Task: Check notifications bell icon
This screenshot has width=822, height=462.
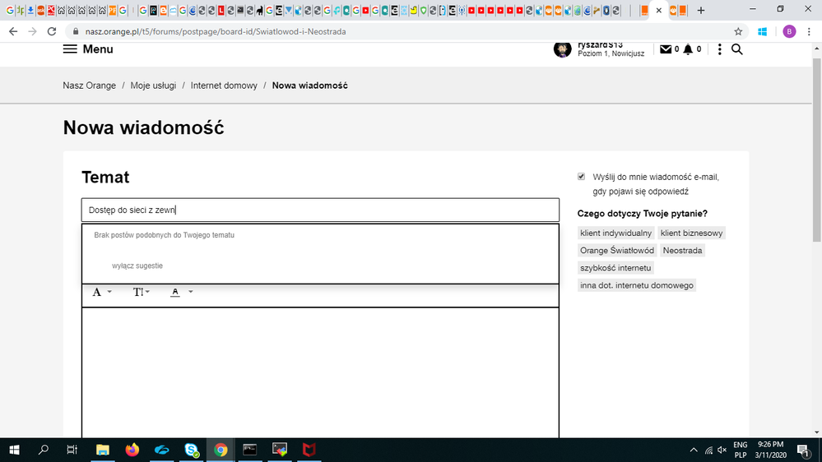Action: tap(688, 49)
